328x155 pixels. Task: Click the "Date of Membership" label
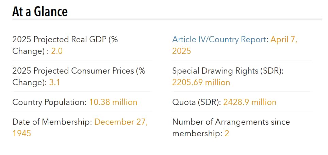pos(52,122)
